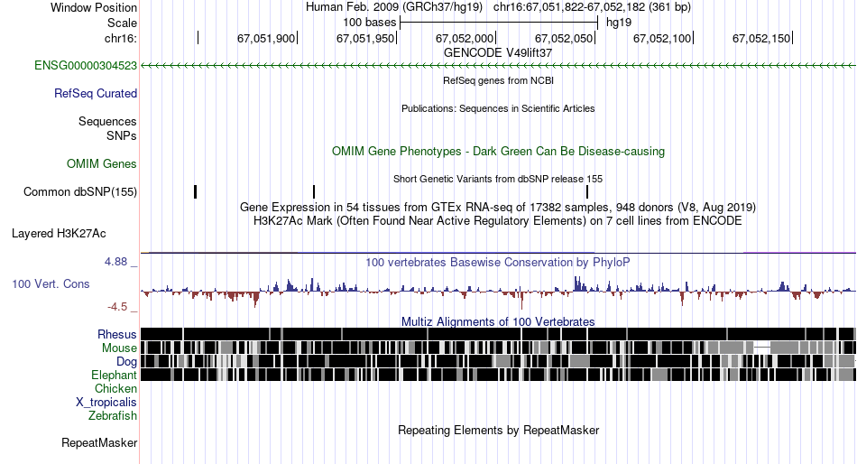The image size is (857, 464).
Task: Click the hg19 scale label
Action: point(619,23)
